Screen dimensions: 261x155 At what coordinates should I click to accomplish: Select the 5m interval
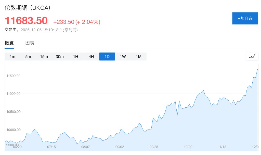(28, 57)
